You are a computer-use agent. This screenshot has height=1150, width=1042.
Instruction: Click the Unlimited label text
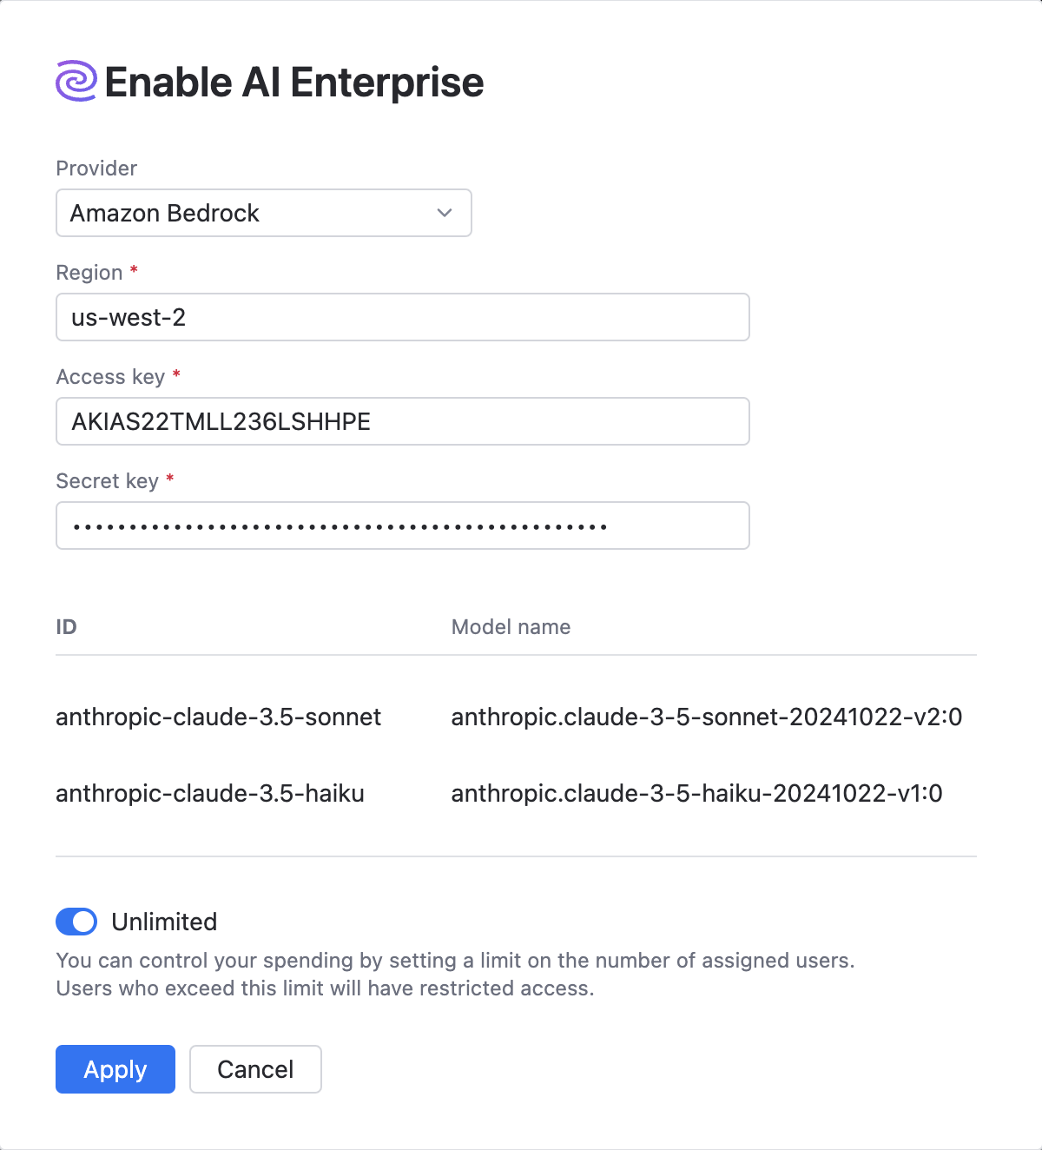tap(164, 922)
